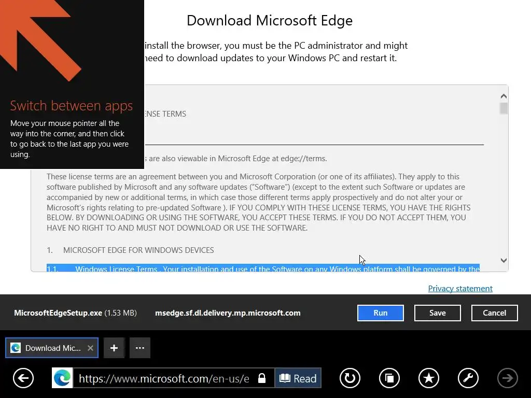Cancel the download prompt
Viewport: 531px width, 398px height.
494,313
